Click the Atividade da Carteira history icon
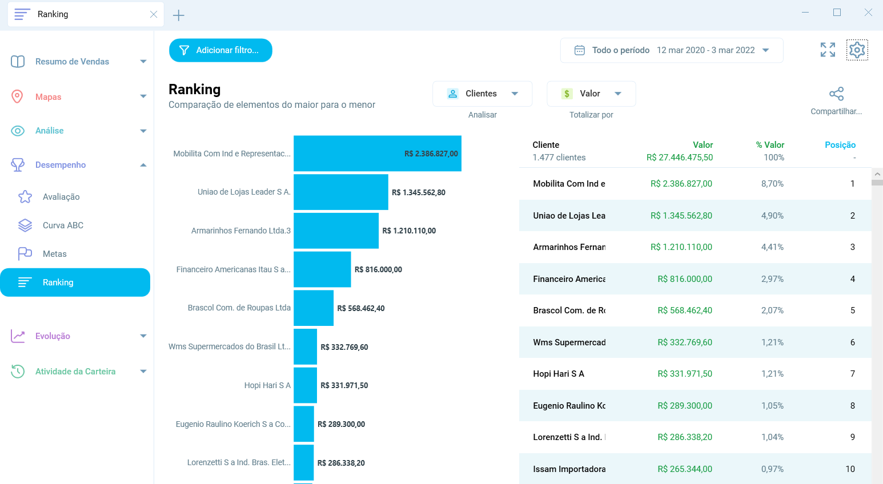 pos(18,372)
